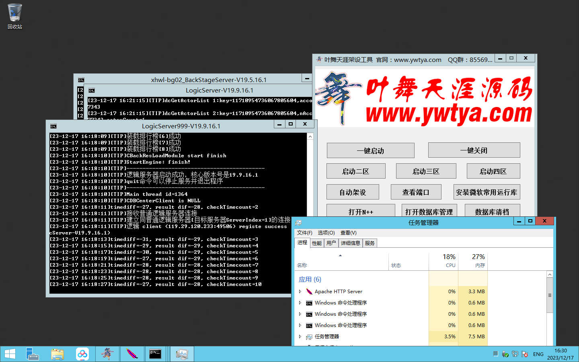Click 数据库清档 button
Image resolution: width=579 pixels, height=362 pixels.
click(x=492, y=211)
